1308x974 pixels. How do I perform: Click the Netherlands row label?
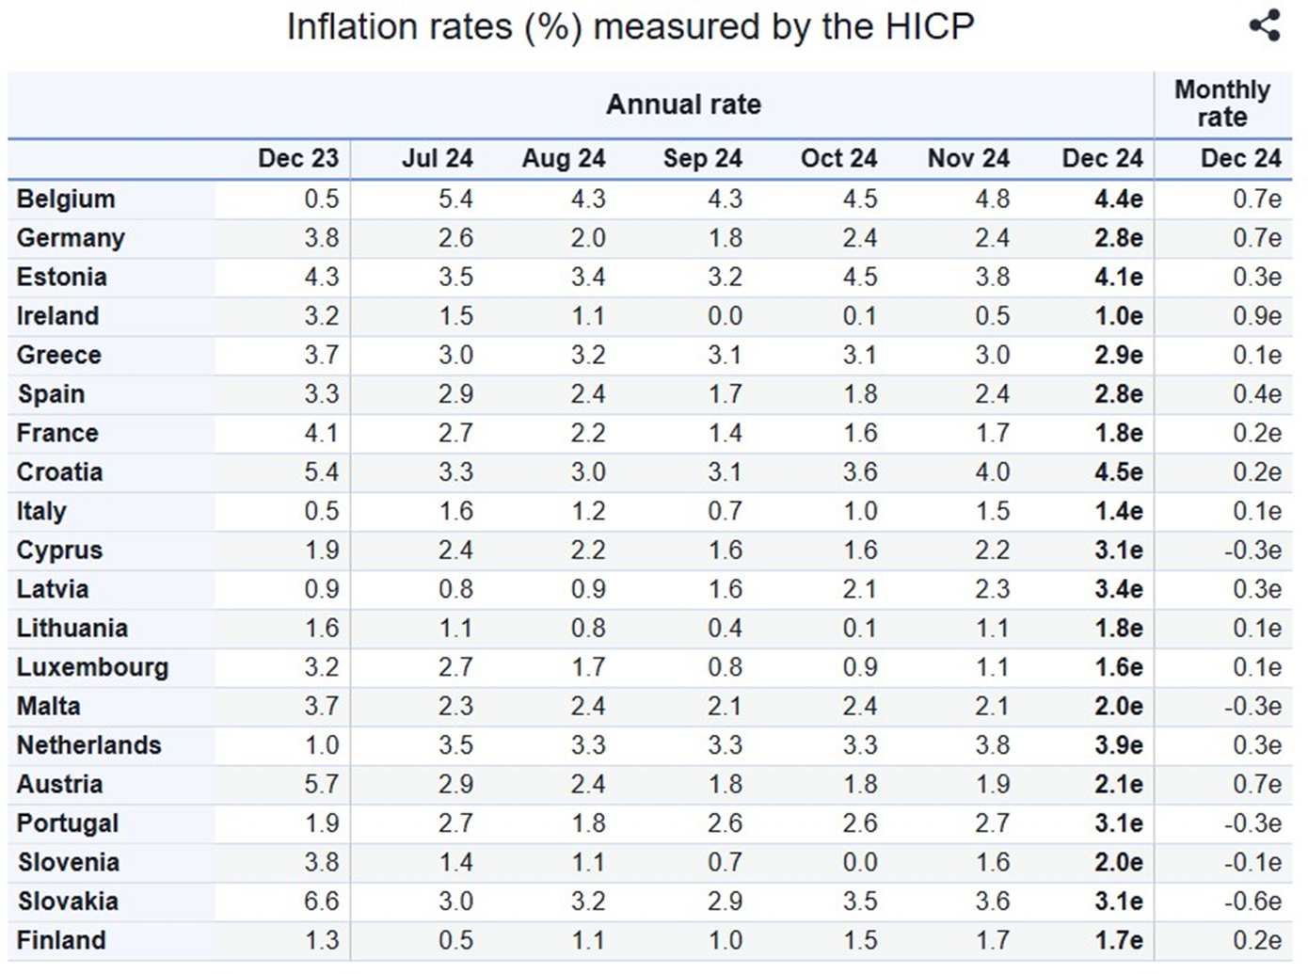[x=88, y=745]
